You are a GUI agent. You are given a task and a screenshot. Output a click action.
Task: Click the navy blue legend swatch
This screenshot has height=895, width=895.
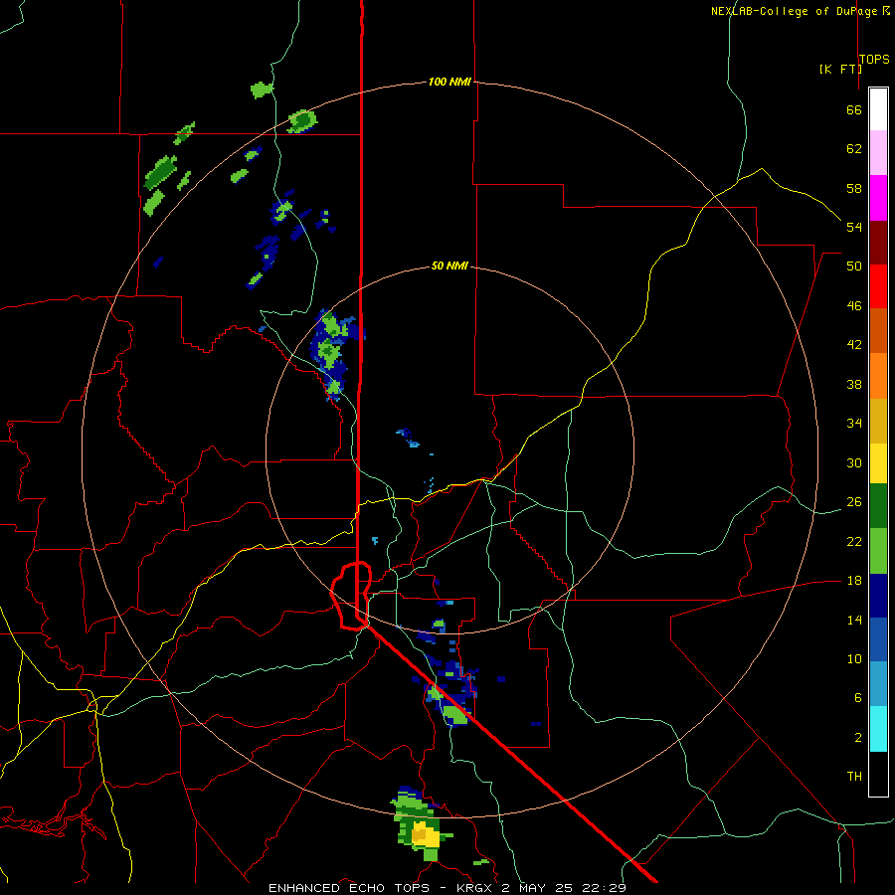pos(878,596)
